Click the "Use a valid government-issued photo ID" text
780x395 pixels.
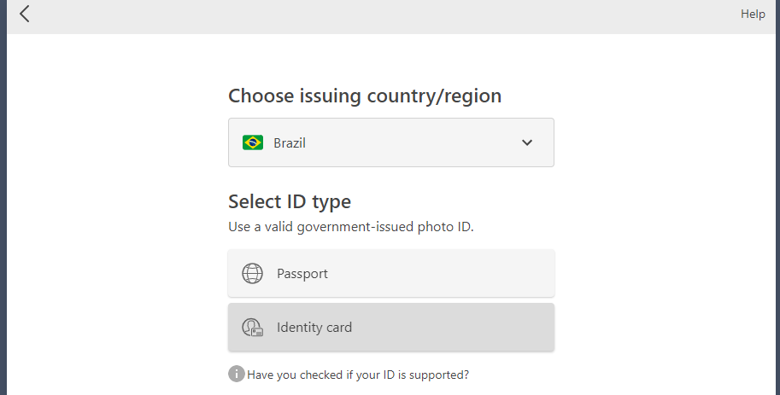point(350,227)
